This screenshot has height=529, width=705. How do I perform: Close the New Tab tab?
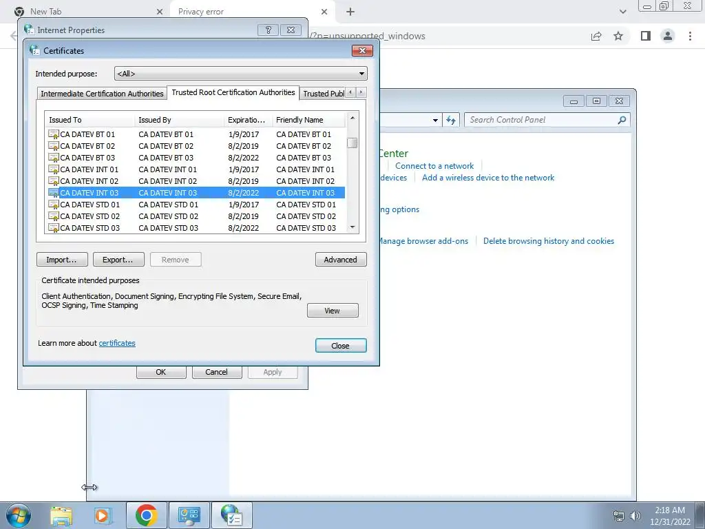click(x=160, y=12)
